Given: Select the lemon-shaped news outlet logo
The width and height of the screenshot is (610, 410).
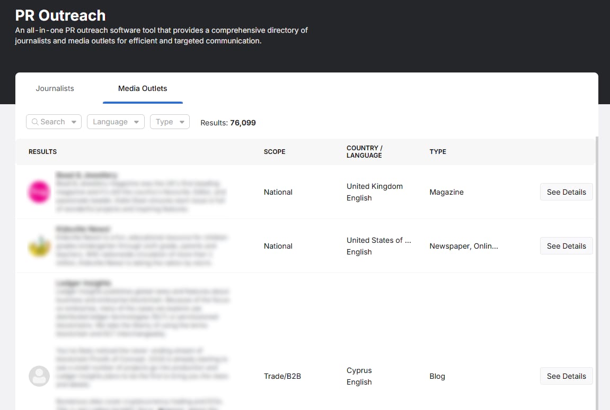Looking at the screenshot, I should pos(39,245).
